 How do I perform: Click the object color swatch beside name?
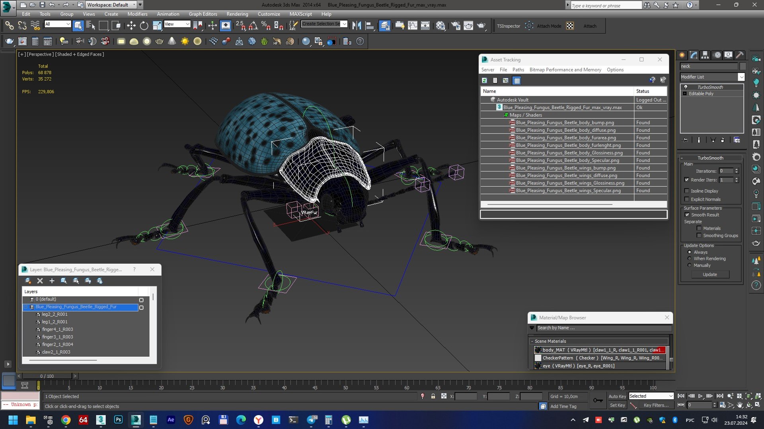point(743,66)
